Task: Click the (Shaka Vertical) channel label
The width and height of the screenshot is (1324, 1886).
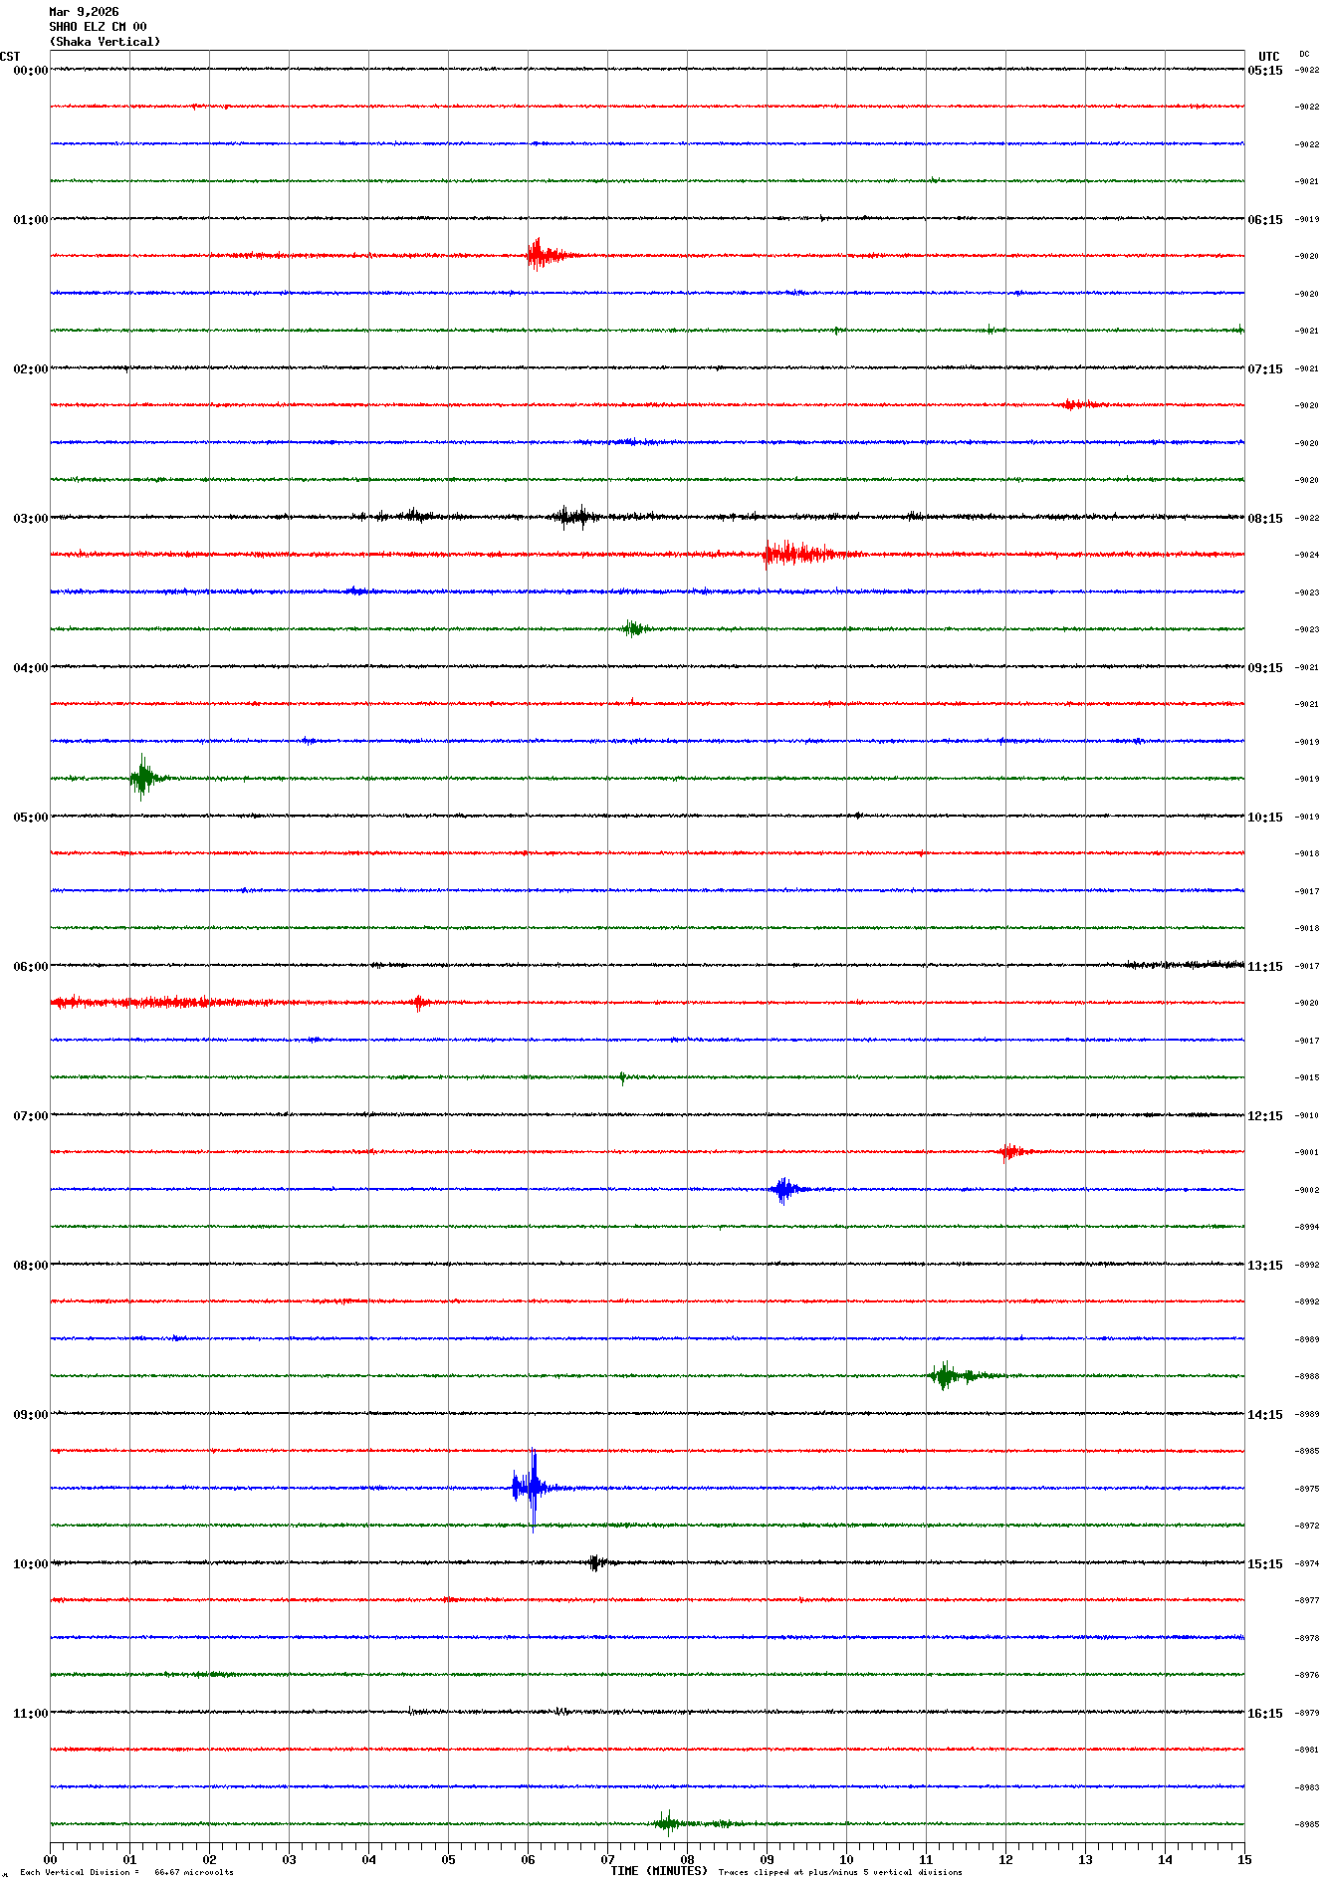Action: 105,42
